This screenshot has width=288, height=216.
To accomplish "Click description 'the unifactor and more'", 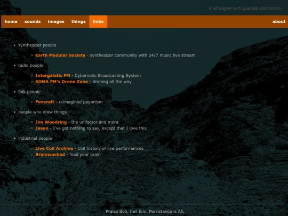I will pyautogui.click(x=95, y=122).
